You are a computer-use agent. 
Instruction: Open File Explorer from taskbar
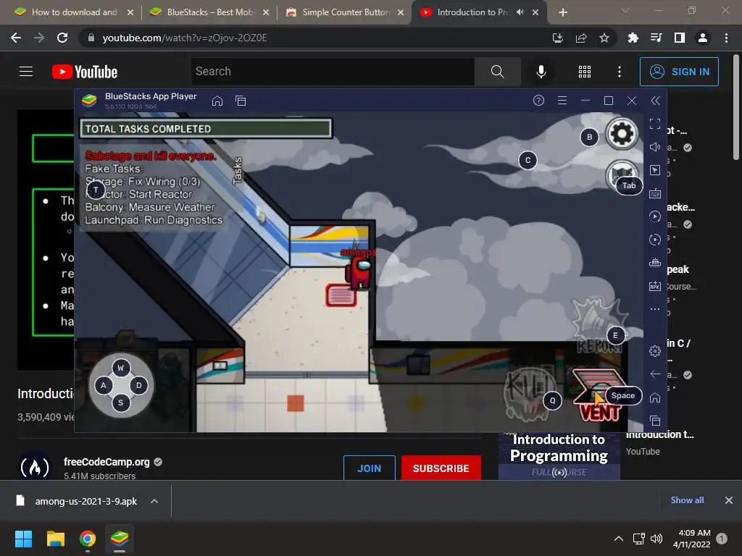point(56,539)
